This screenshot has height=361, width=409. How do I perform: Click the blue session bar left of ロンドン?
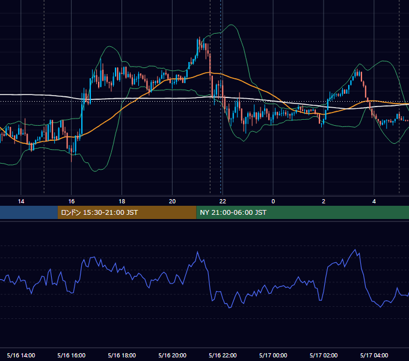point(29,212)
